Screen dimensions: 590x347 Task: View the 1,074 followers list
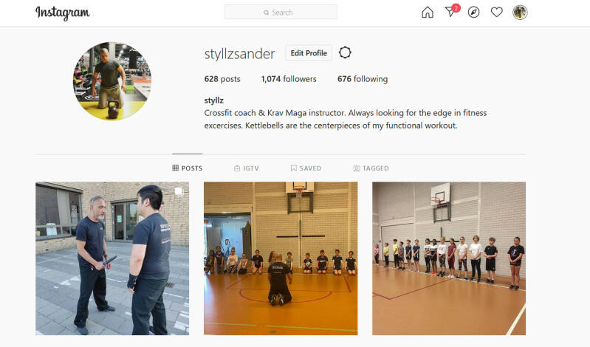pos(289,79)
